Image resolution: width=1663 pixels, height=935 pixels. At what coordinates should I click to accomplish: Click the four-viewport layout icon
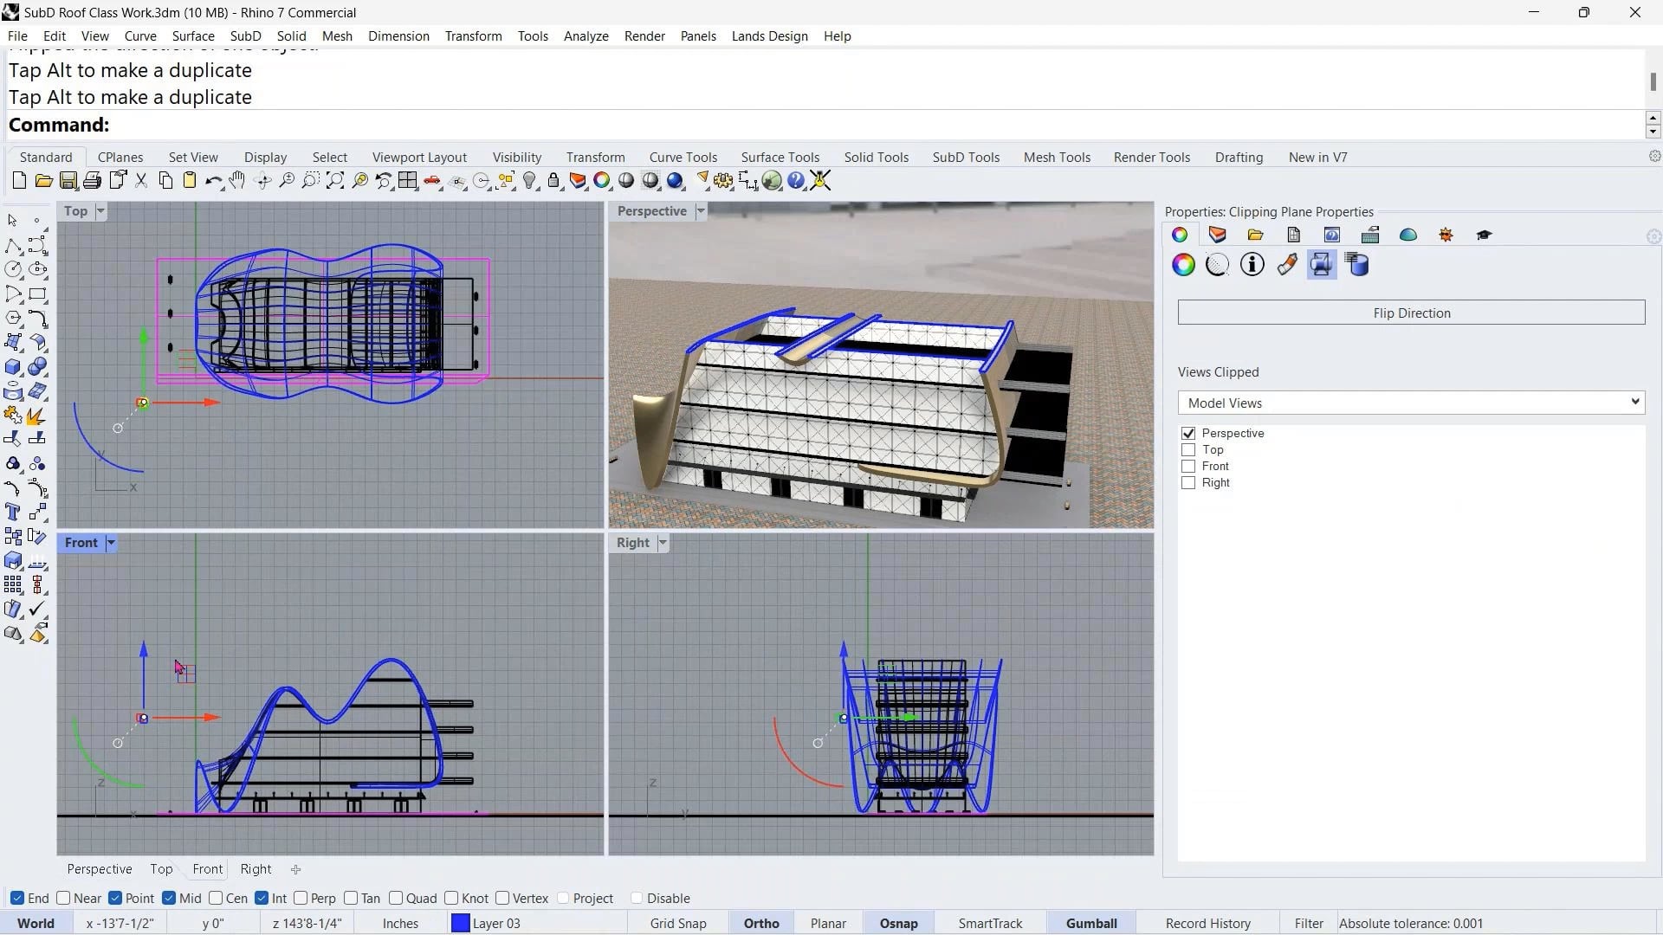(x=408, y=181)
